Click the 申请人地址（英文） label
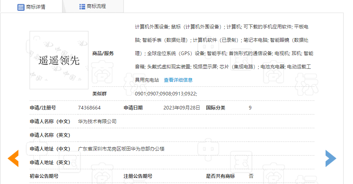 click(50, 162)
